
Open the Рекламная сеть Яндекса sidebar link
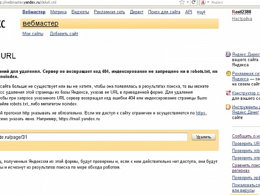[246, 76]
